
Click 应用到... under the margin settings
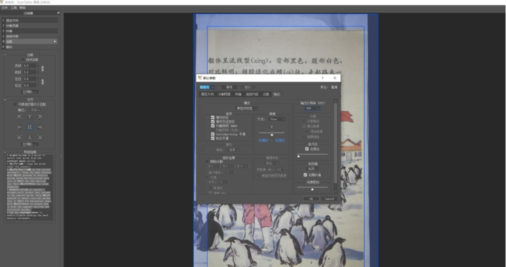(x=29, y=92)
